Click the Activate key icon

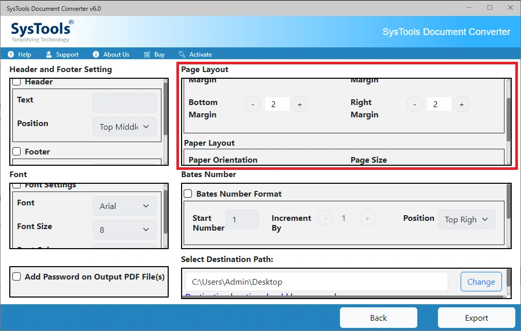[182, 55]
